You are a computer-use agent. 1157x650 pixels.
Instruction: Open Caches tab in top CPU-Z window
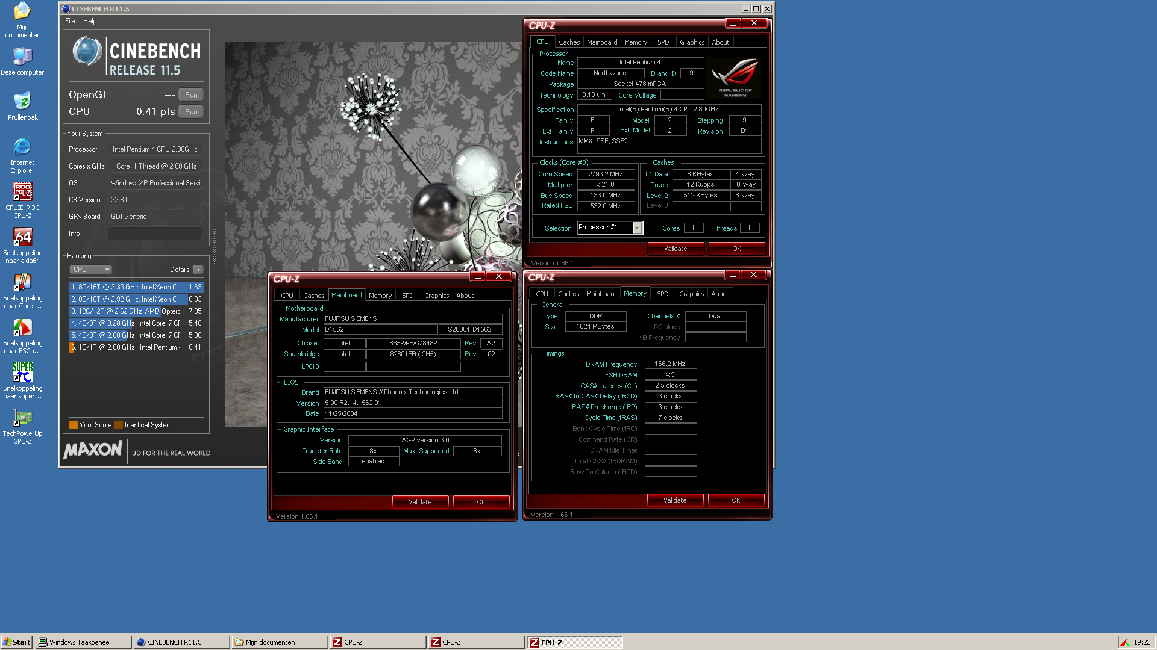[569, 42]
